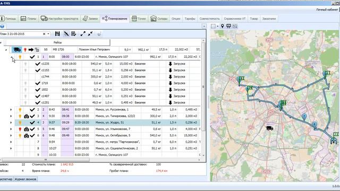Select the map rectangle selection tool
Viewport: 340px width, 191px height.
pos(213,26)
